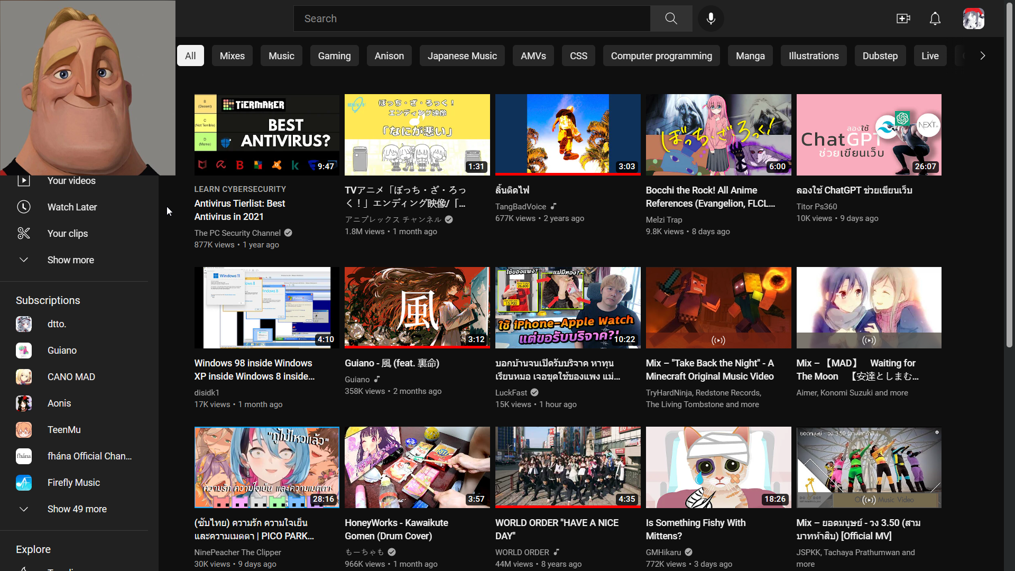The image size is (1015, 571).
Task: Switch to Computer programming chip
Action: tap(661, 56)
